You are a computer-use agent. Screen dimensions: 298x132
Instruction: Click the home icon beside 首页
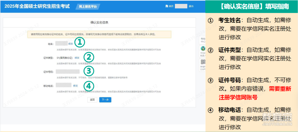coord(167,6)
